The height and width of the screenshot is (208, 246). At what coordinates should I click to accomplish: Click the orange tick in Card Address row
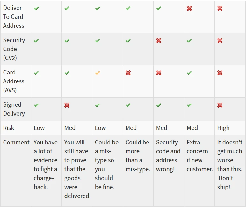coord(98,73)
